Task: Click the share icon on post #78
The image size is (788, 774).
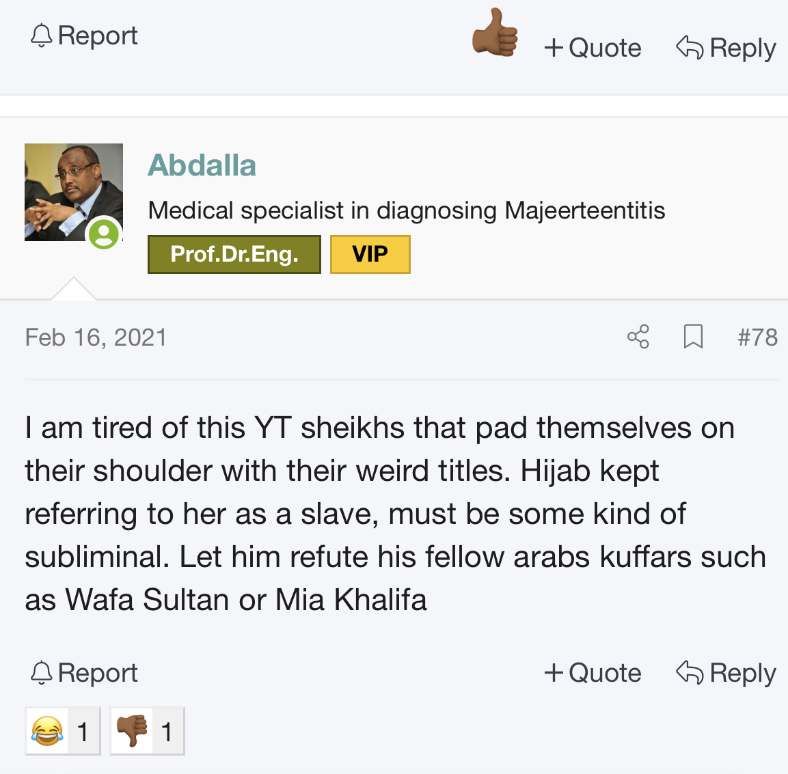Action: tap(638, 337)
